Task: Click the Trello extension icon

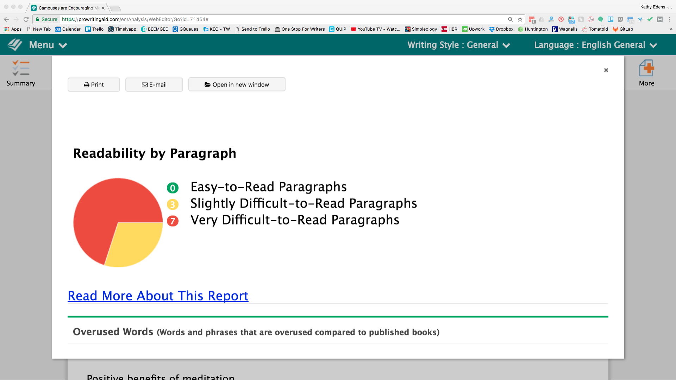Action: coord(611,19)
